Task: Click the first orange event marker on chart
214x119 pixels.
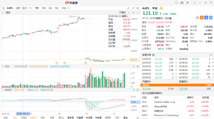Action: [57, 63]
